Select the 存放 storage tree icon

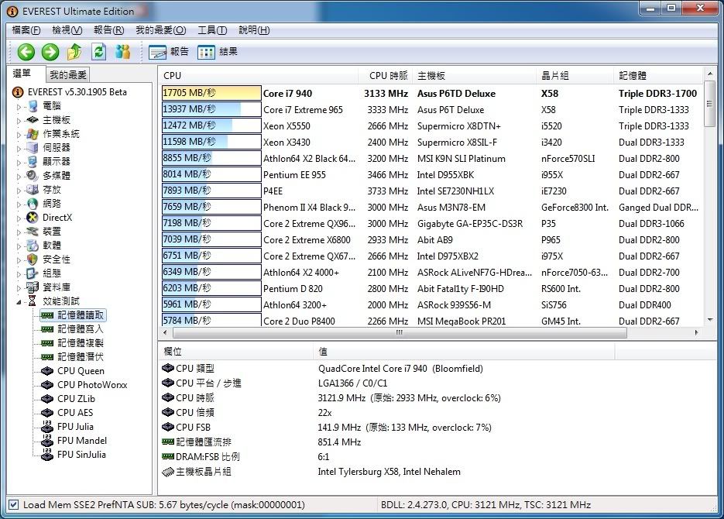pos(33,189)
